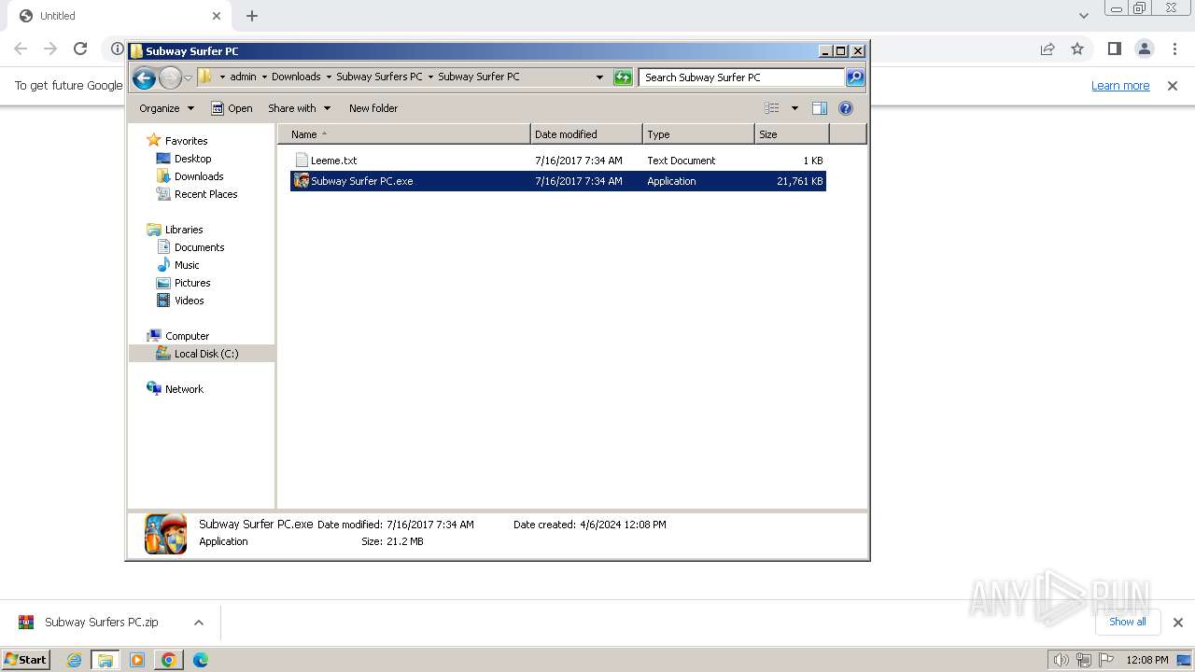Screen dimensions: 1195x672
Task: Sort by the Size column header
Action: coord(792,134)
